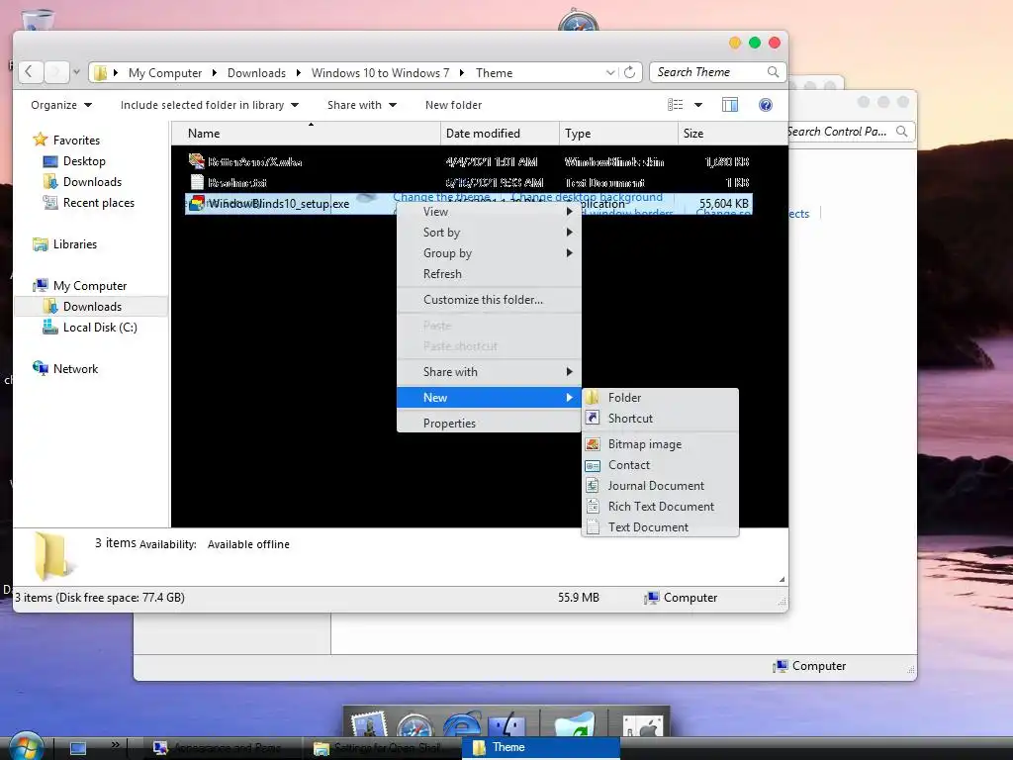
Task: Toggle the preview pane icon
Action: (x=730, y=105)
